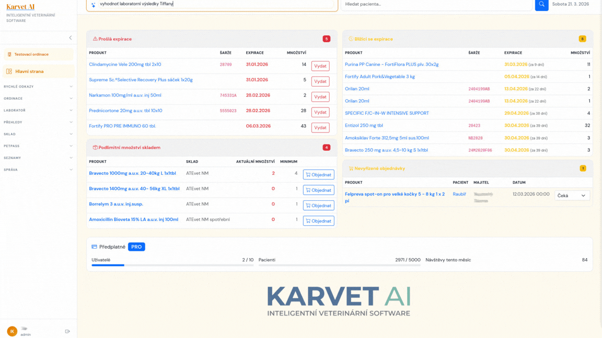The height and width of the screenshot is (338, 602).
Task: Click the PRO subscription badge
Action: click(136, 247)
